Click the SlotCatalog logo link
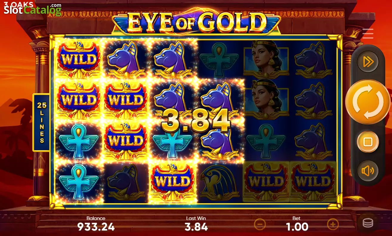 [x=33, y=9]
